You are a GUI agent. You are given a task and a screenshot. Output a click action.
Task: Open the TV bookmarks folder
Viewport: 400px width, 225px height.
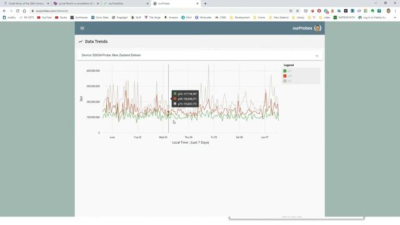coord(312,17)
